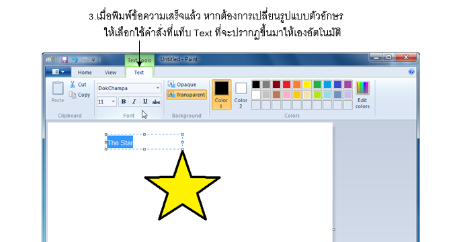This screenshot has width=457, height=242.
Task: Toggle Italic formatting button
Action: click(134, 102)
